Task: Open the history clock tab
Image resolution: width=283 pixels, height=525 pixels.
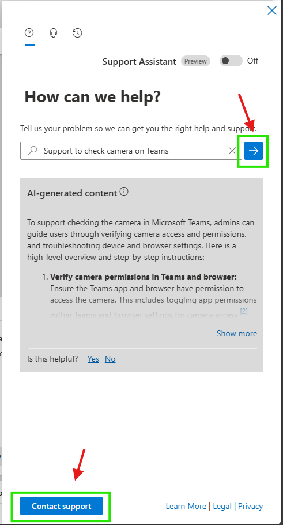Action: point(77,33)
